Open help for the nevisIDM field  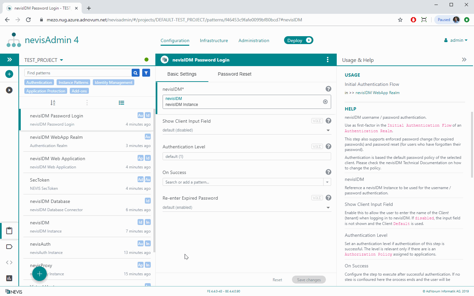[328, 89]
